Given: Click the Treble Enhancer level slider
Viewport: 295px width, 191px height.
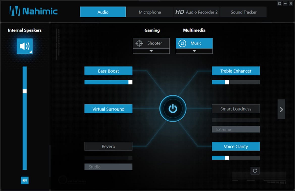Looking at the screenshot, I should coord(236,82).
